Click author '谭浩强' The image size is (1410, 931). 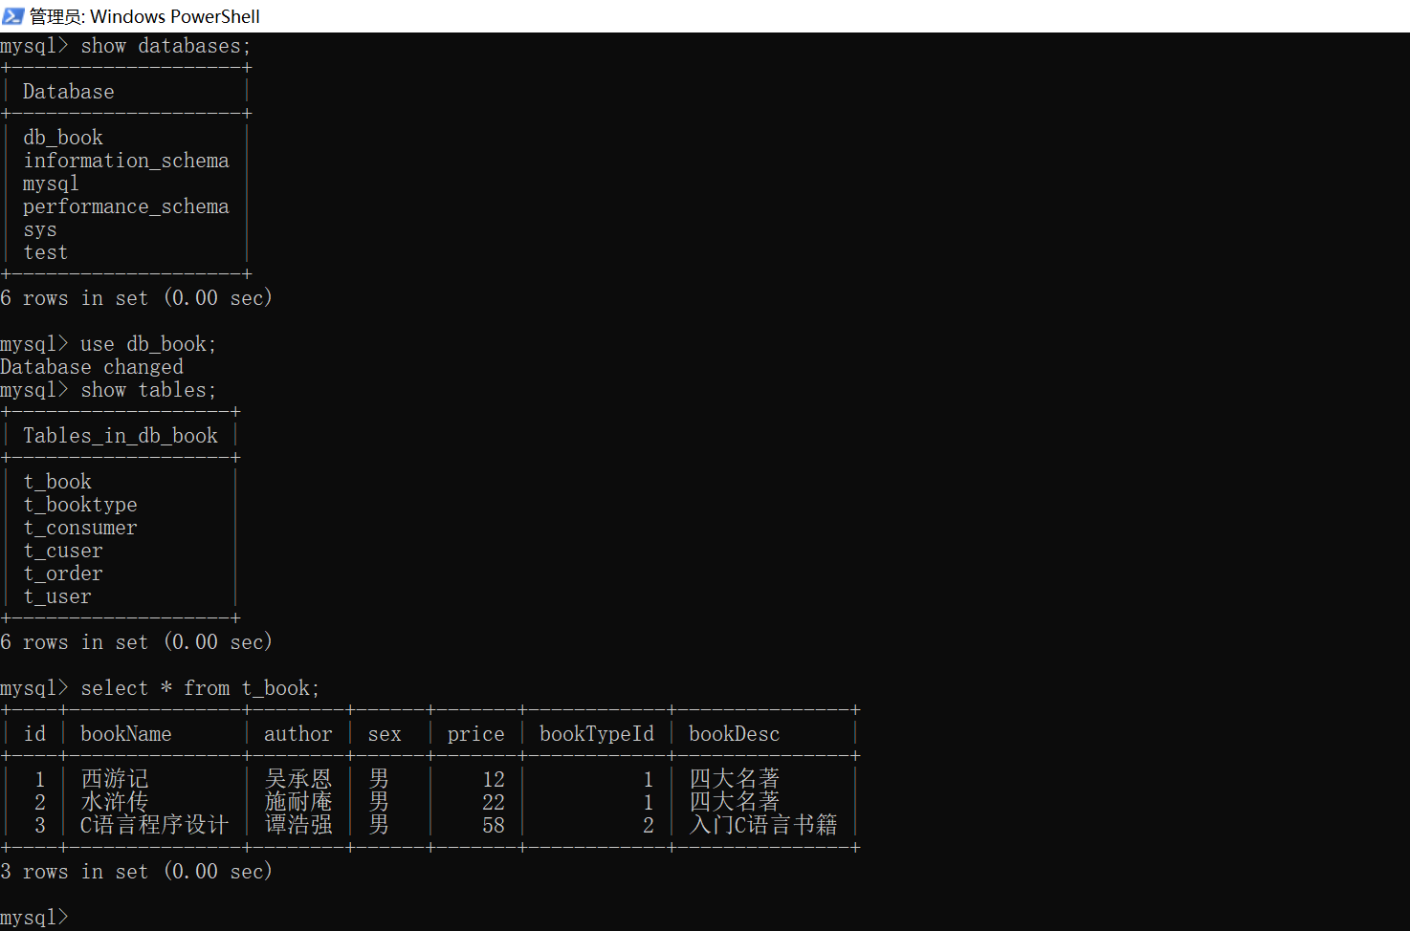(x=298, y=825)
